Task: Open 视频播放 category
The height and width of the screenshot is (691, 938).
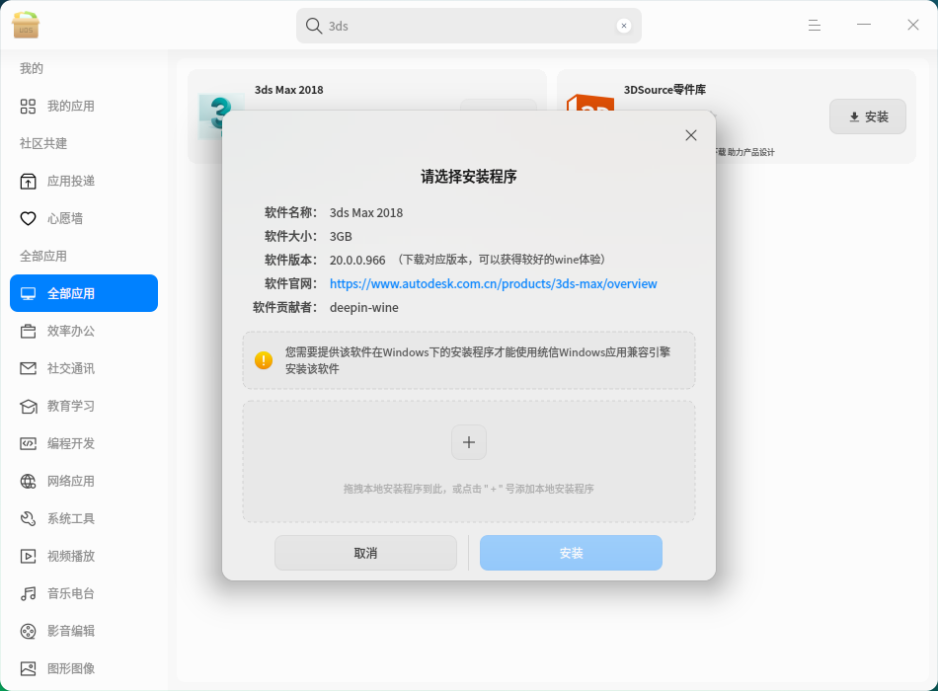Action: pyautogui.click(x=84, y=556)
